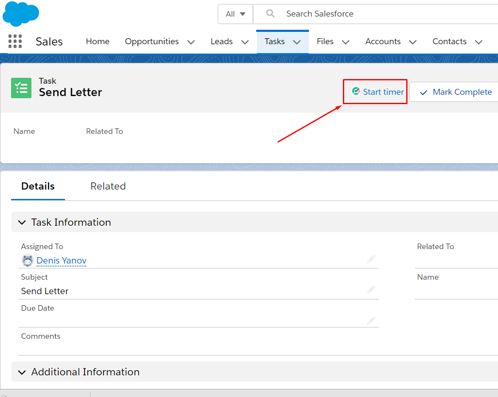This screenshot has height=397, width=498.
Task: Click the Send Letter task title
Action: point(70,92)
